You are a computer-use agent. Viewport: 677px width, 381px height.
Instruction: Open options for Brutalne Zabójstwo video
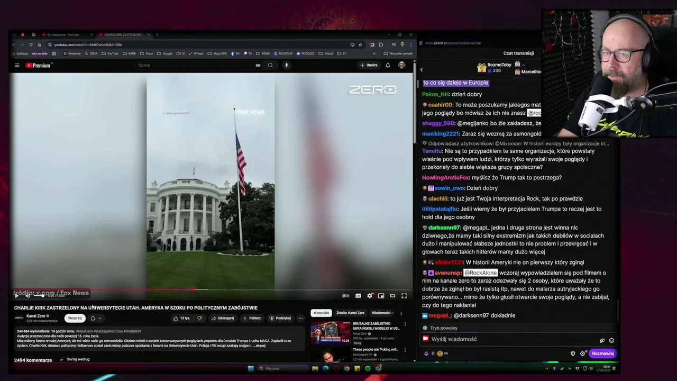pos(405,324)
